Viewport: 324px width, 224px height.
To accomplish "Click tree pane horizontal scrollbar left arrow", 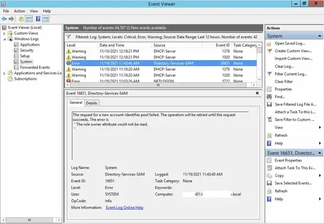I will pos(4,220).
